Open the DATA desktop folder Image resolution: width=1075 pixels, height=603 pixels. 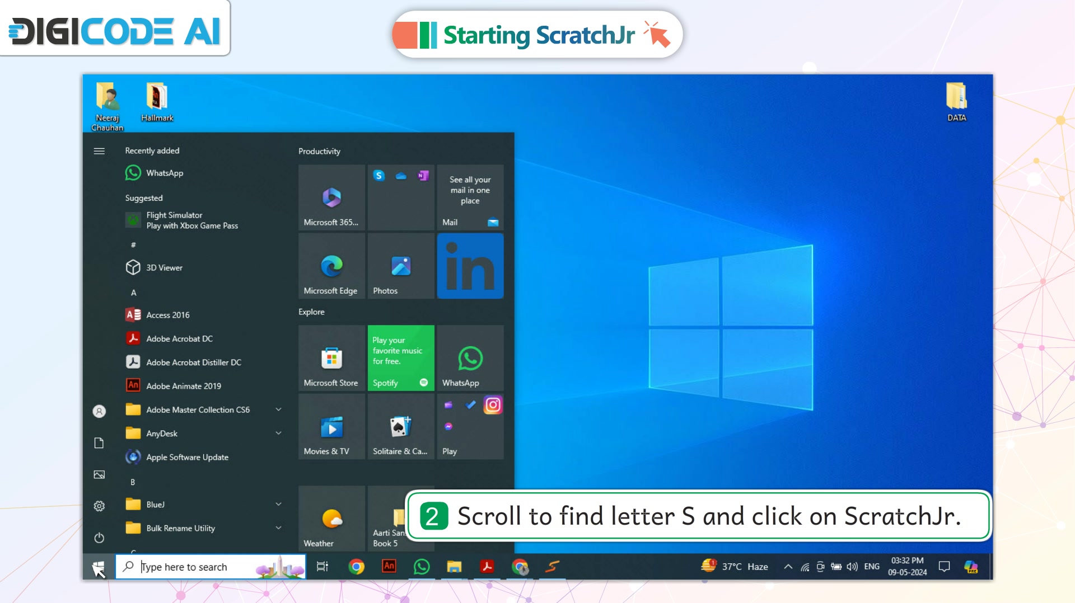click(956, 102)
